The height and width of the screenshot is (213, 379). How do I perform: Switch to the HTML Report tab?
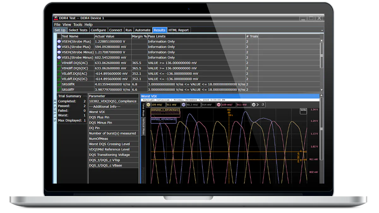coord(178,30)
